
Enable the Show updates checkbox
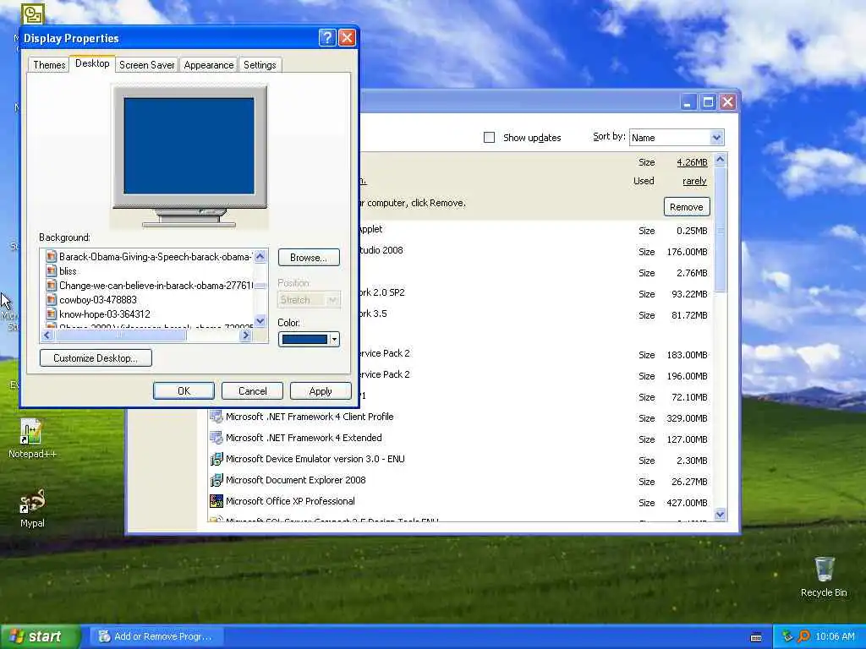[x=490, y=138]
